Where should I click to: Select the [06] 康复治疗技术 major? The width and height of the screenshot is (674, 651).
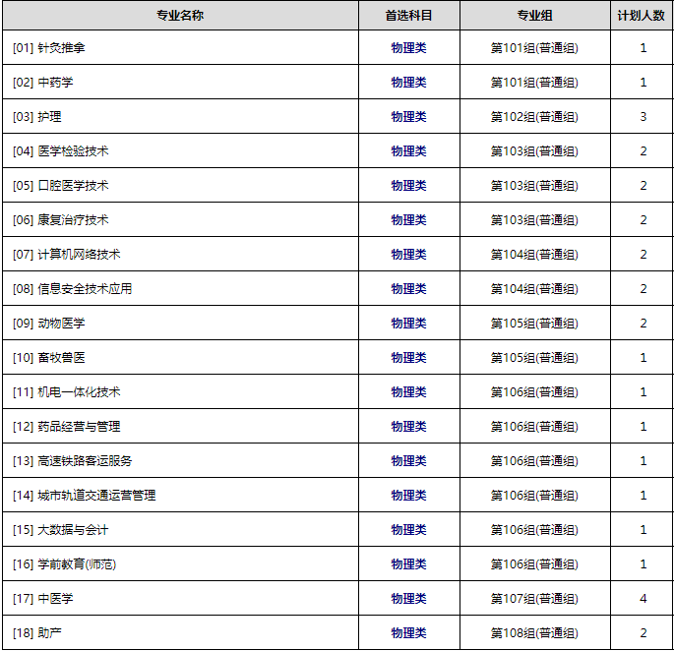(x=61, y=219)
